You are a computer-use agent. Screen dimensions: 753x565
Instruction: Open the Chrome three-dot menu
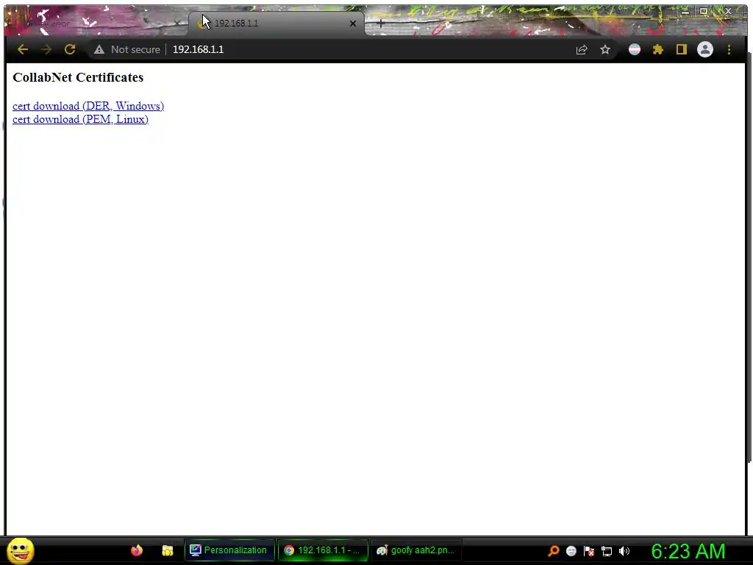click(729, 49)
